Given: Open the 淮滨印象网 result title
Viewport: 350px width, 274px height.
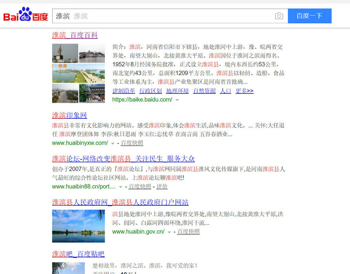Looking at the screenshot, I should 70,115.
